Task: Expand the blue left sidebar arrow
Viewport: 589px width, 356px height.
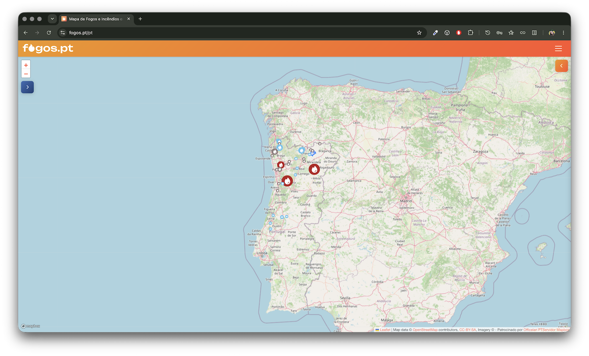Action: (27, 87)
